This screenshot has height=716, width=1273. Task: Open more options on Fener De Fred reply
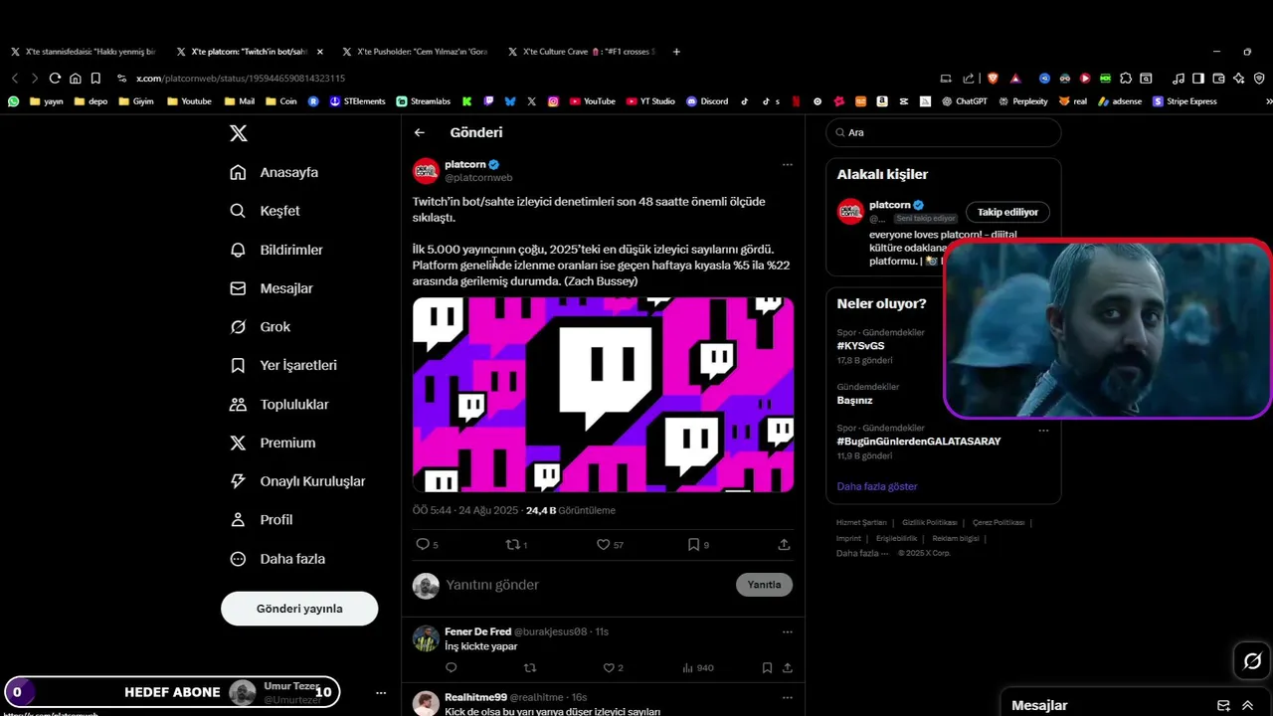[787, 631]
